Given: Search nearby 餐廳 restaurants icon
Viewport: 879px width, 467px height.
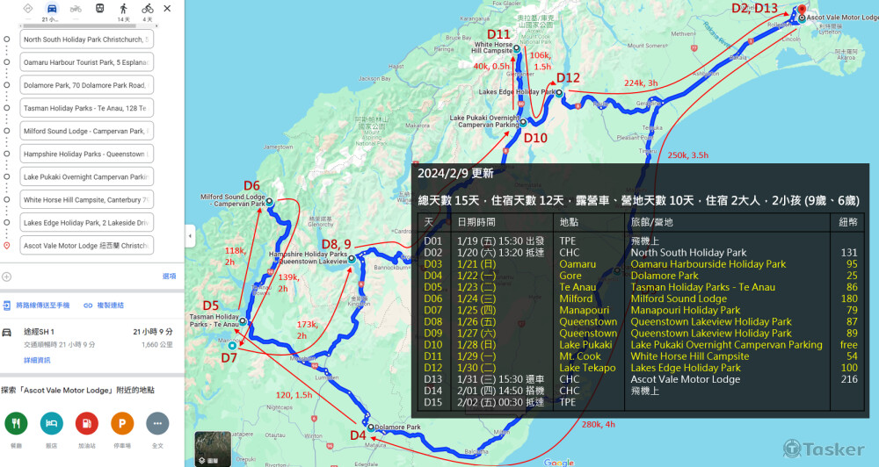Looking at the screenshot, I should pos(16,423).
